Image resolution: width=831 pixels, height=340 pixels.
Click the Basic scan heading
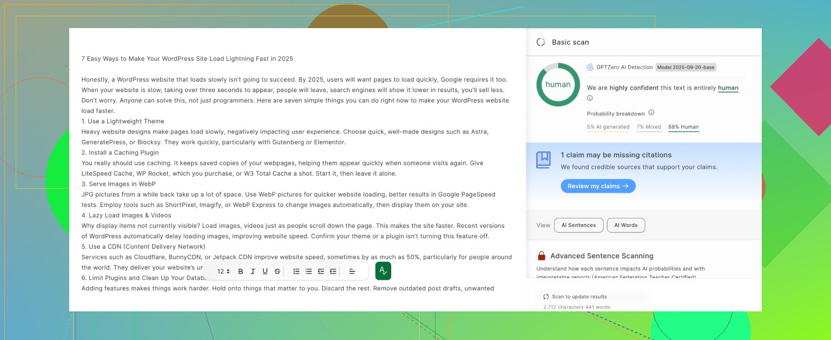pyautogui.click(x=570, y=42)
